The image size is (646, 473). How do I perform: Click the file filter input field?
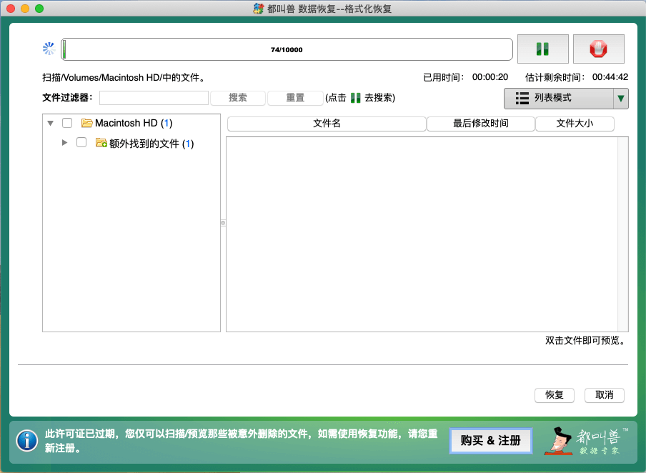154,98
